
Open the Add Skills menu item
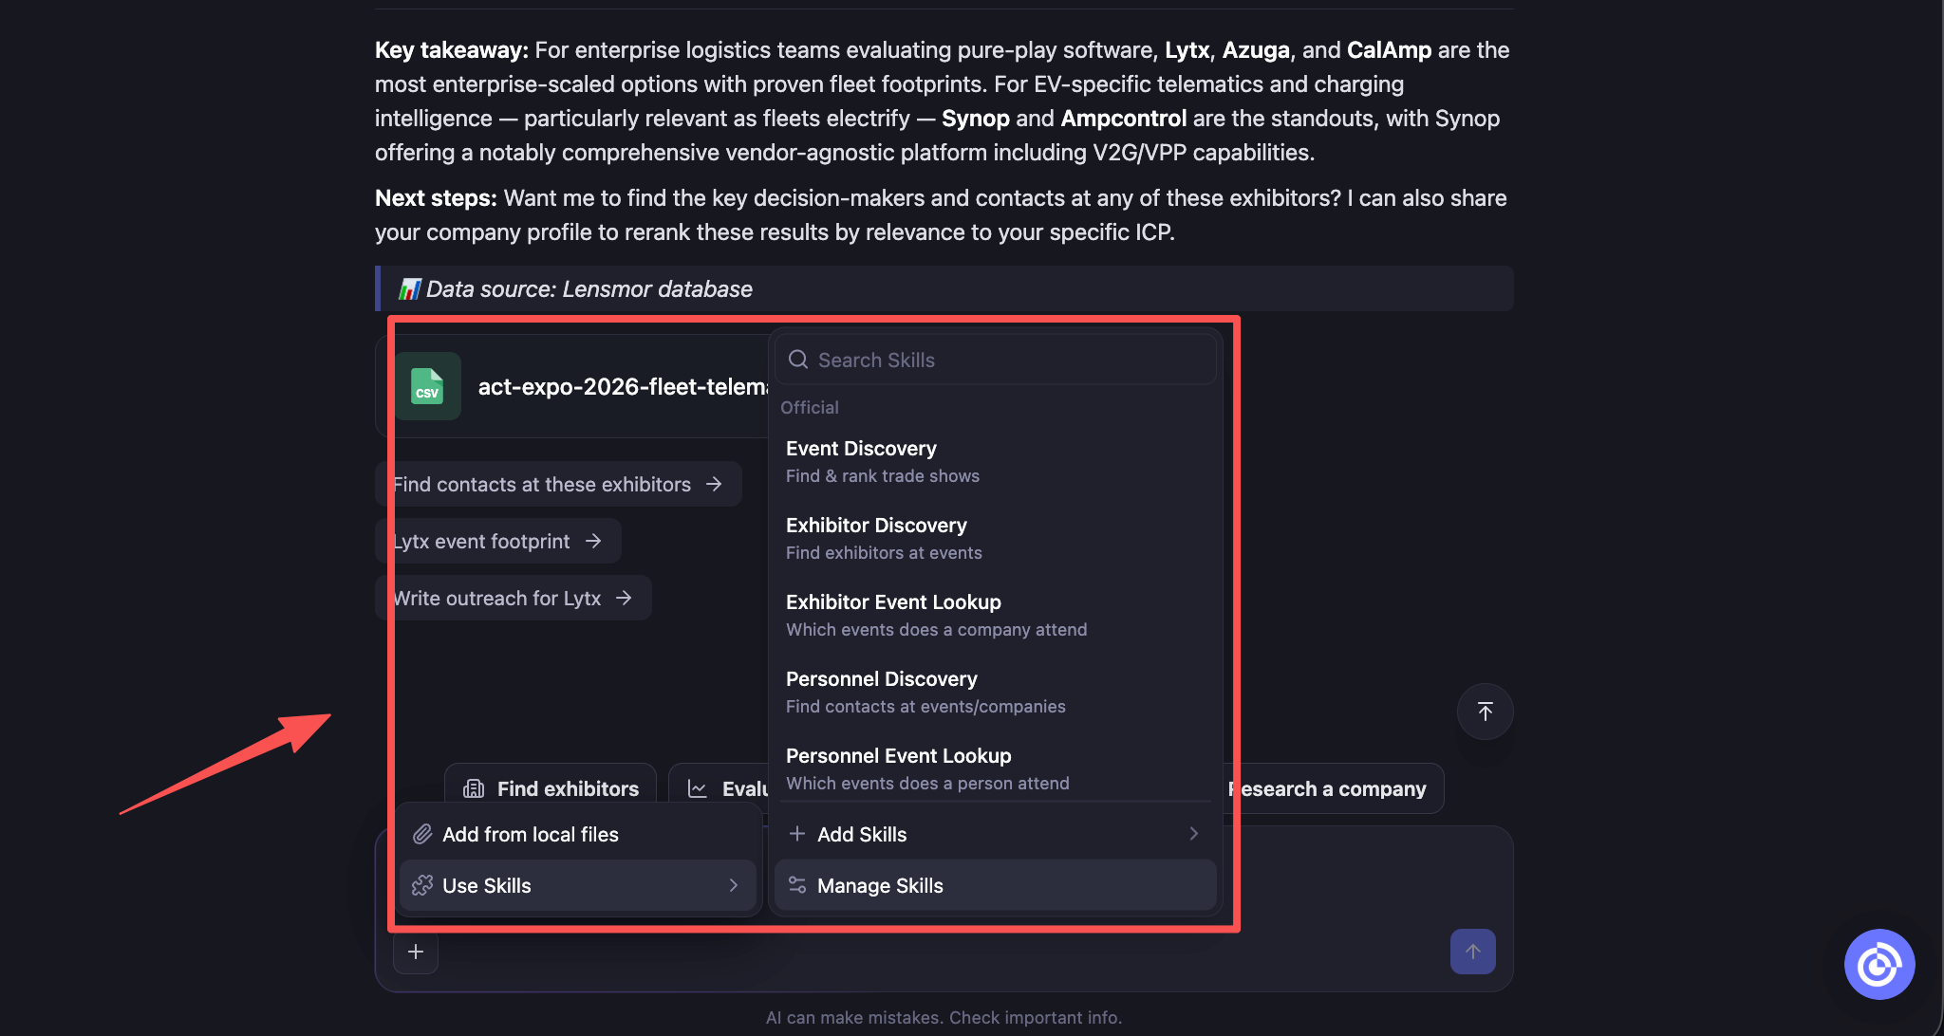[996, 834]
